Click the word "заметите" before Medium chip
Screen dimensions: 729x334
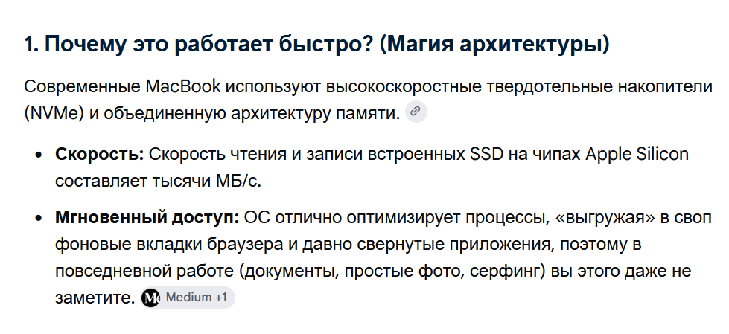tap(92, 298)
